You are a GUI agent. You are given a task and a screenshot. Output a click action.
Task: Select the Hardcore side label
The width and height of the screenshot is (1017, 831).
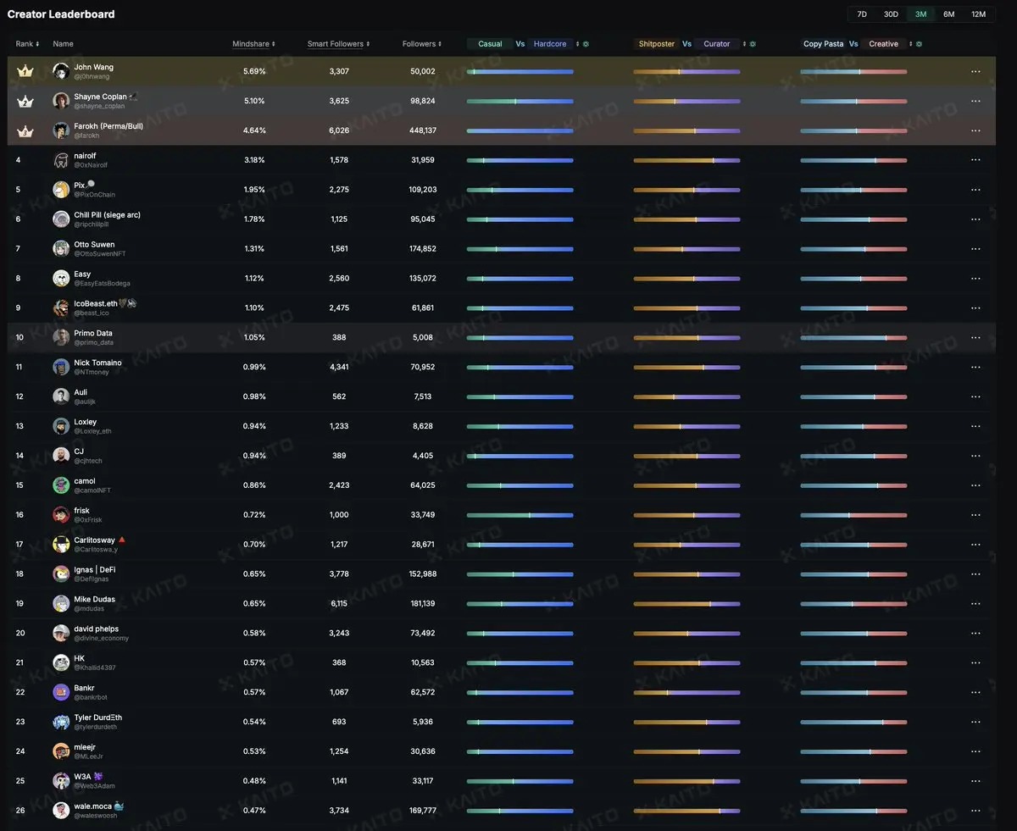pos(550,44)
